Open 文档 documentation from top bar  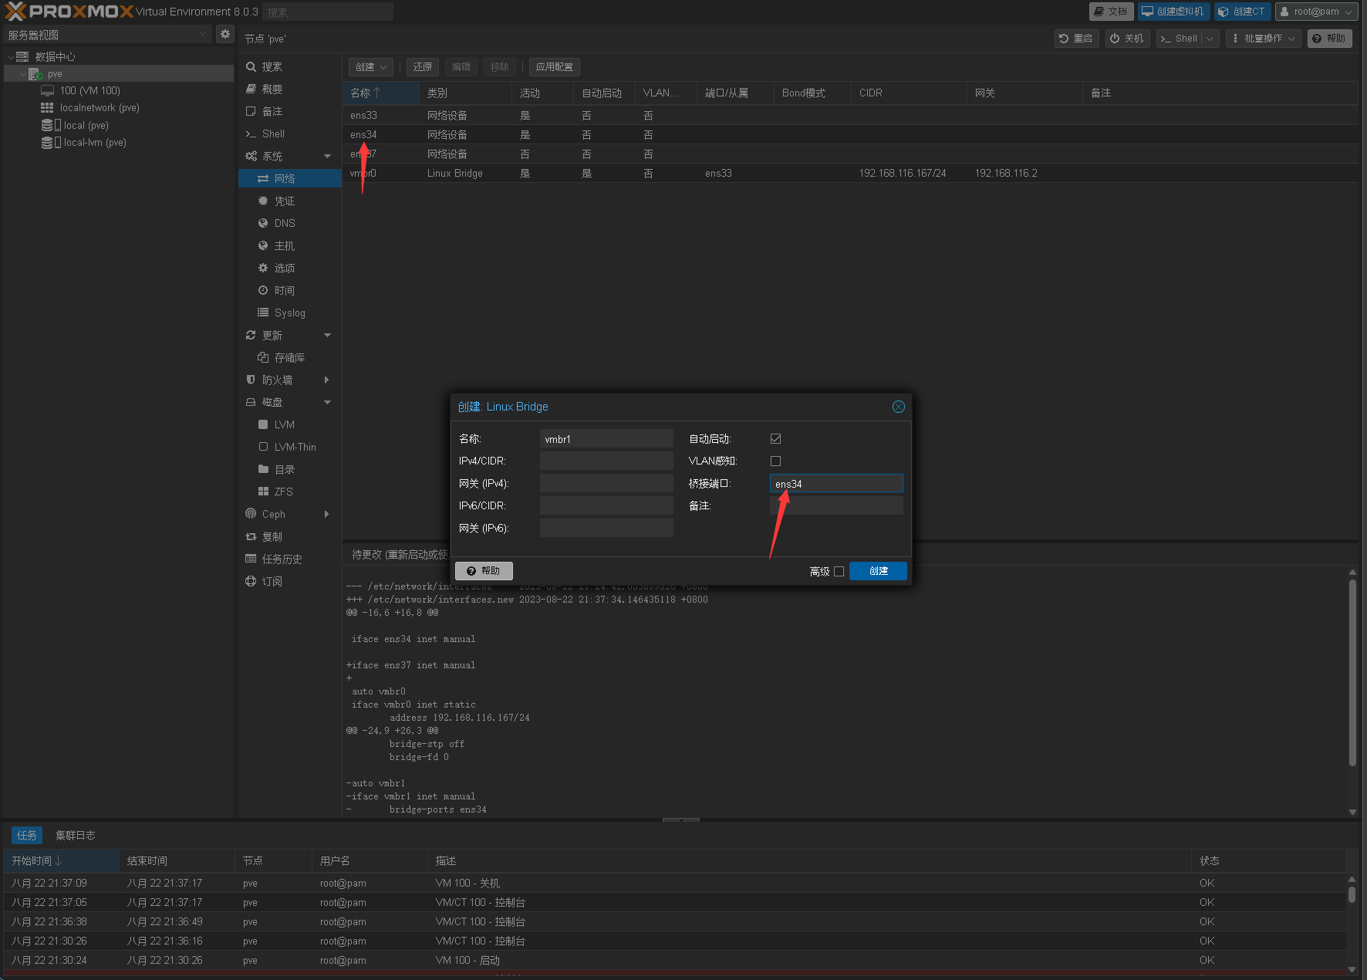(1110, 12)
